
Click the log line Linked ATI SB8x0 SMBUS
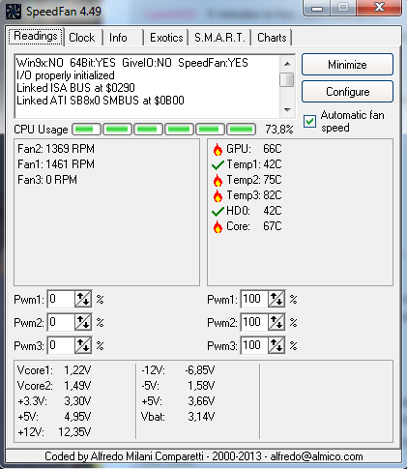coord(101,101)
